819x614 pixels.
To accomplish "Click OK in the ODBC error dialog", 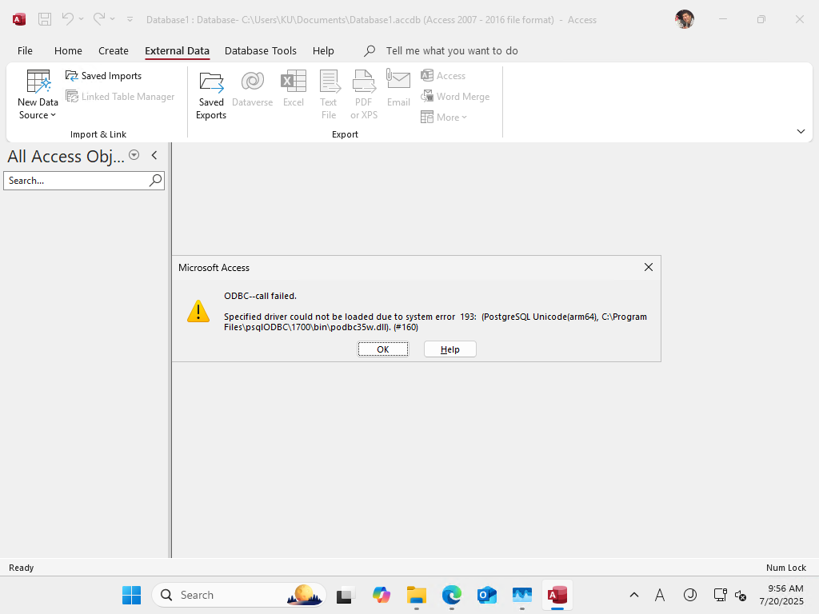I will click(383, 349).
